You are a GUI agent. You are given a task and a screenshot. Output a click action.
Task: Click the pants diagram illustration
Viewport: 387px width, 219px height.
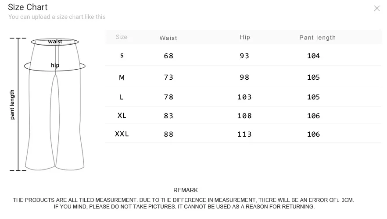click(55, 104)
